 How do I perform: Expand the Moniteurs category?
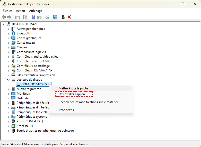pos(8,94)
